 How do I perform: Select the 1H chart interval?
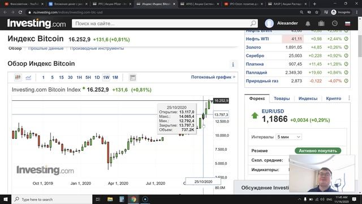click(x=79, y=78)
